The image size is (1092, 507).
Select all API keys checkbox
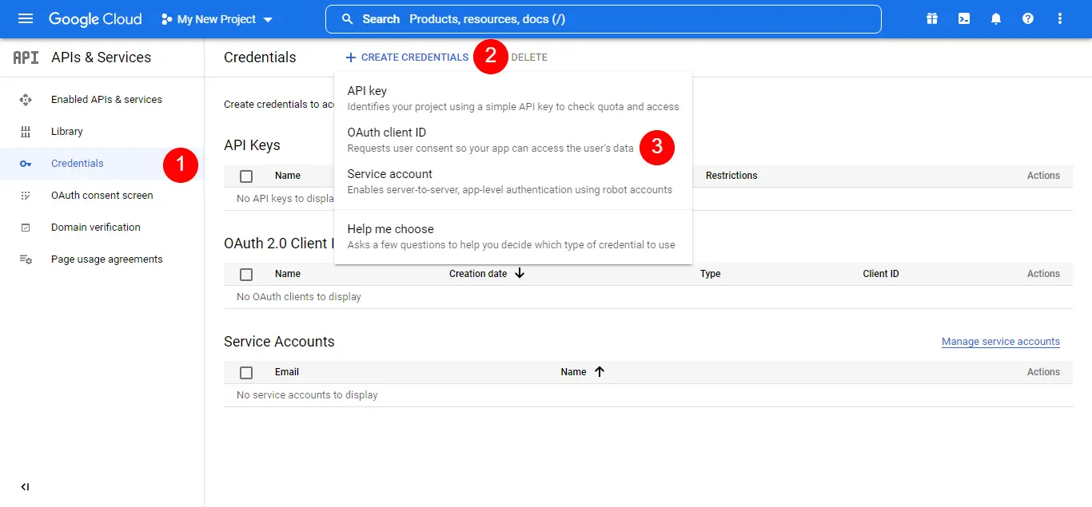click(x=245, y=176)
